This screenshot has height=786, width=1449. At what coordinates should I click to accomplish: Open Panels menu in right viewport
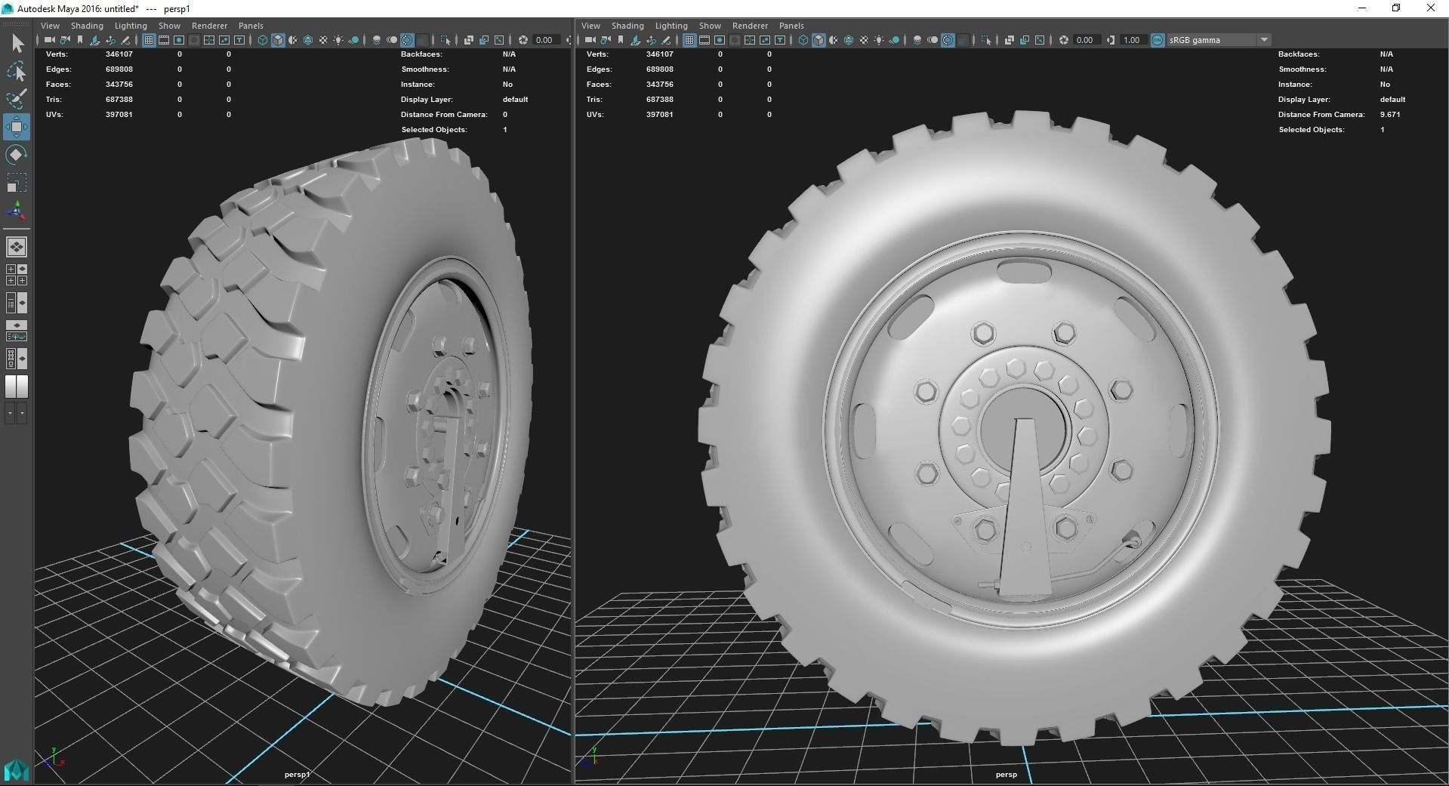pyautogui.click(x=791, y=26)
